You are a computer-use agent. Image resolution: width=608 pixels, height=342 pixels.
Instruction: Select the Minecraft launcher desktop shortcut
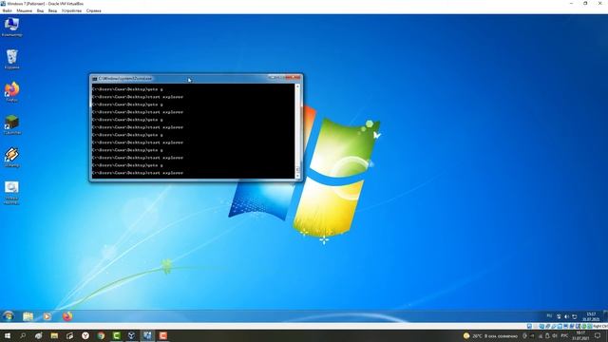(11, 124)
